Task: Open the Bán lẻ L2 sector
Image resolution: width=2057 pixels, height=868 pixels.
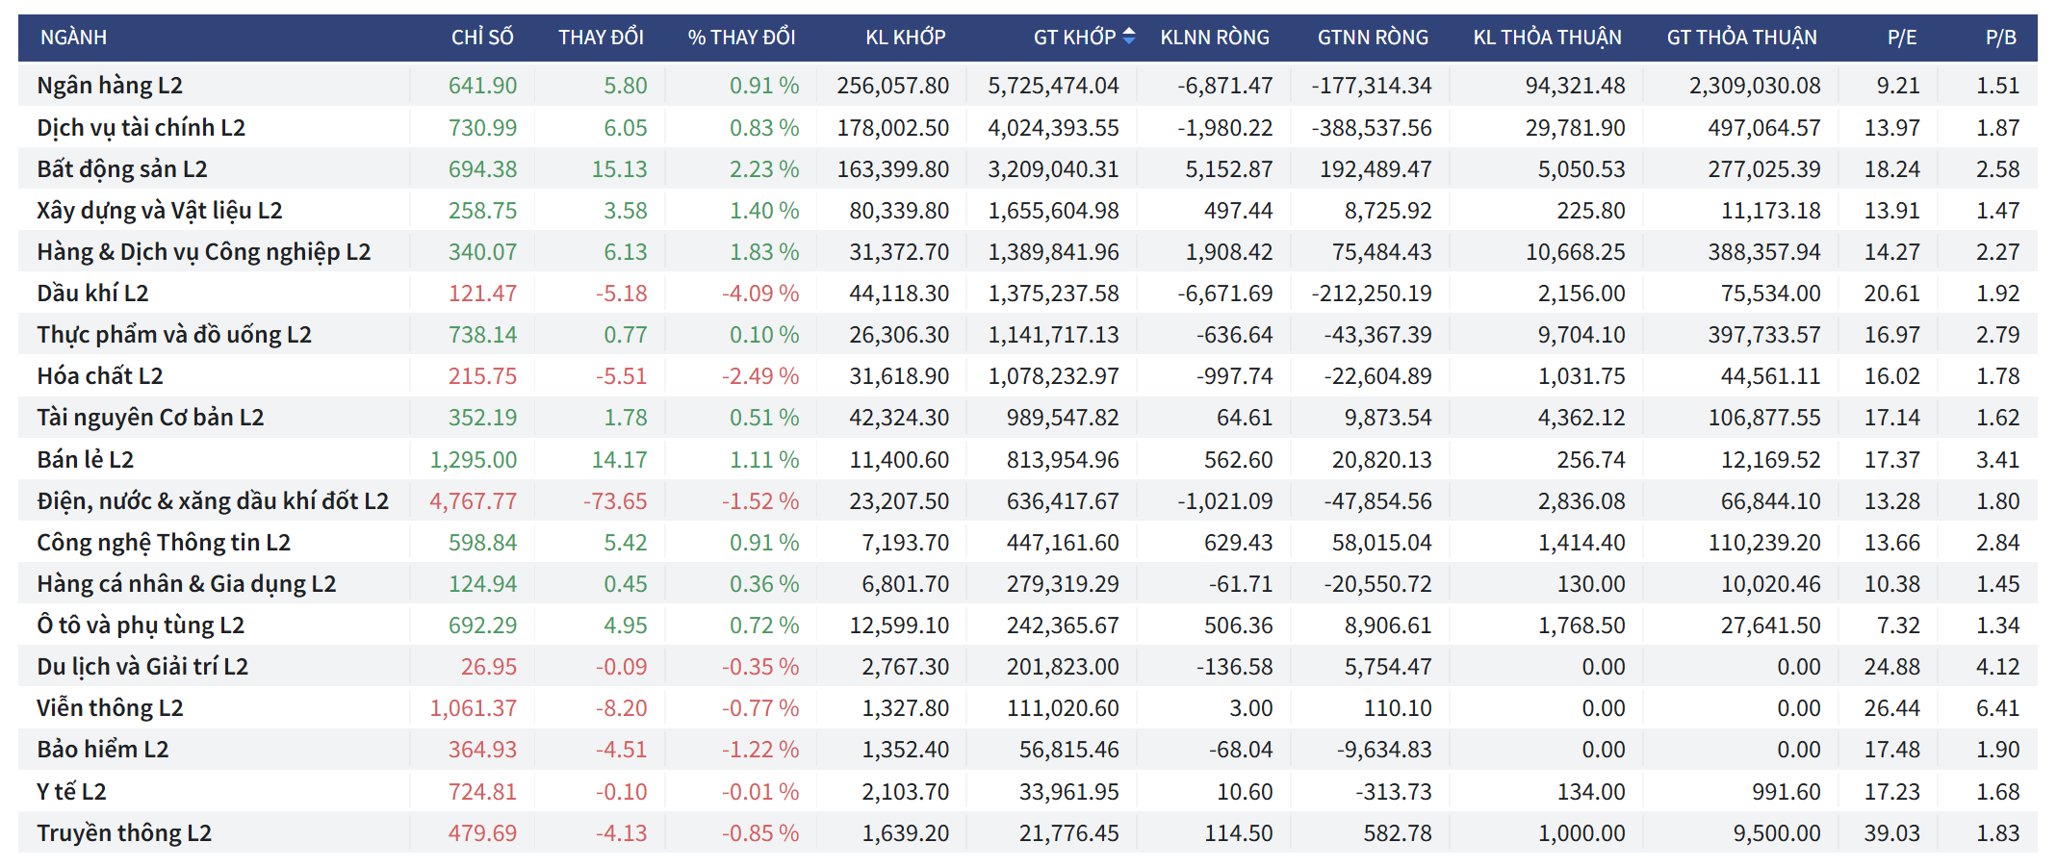Action: coord(86,460)
